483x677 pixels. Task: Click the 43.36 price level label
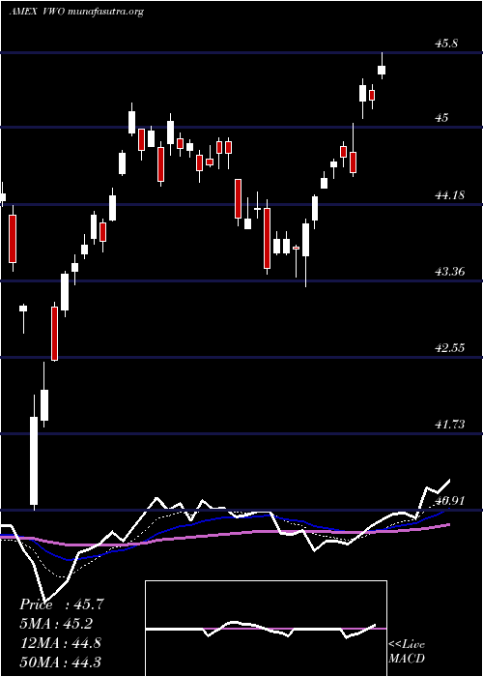450,272
